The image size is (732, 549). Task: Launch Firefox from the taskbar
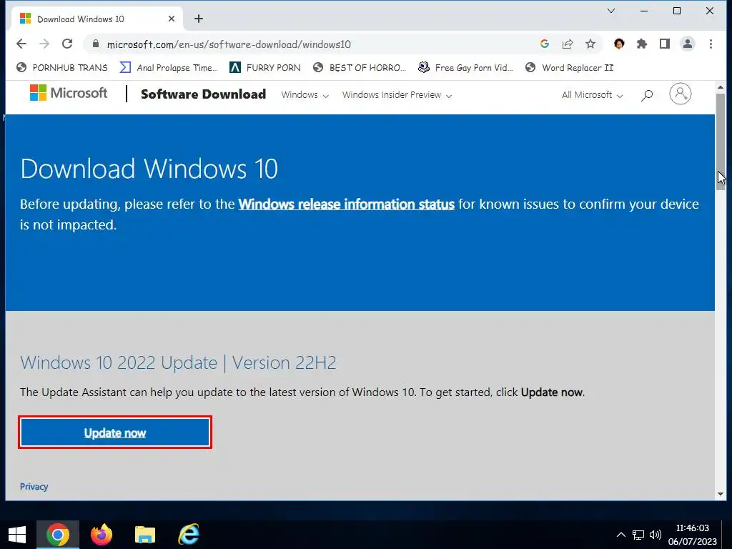click(102, 535)
